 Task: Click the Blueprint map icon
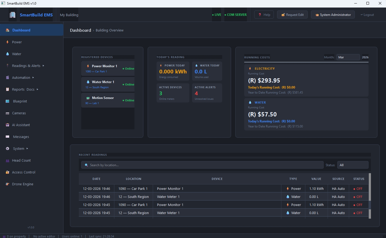click(x=8, y=101)
